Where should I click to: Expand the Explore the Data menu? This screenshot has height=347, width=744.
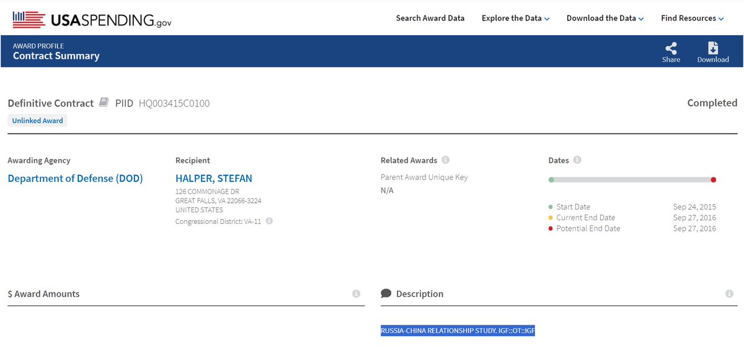coord(515,19)
